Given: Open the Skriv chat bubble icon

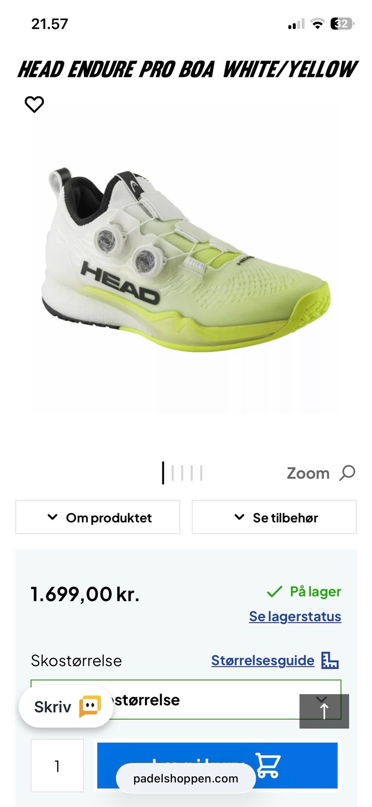Looking at the screenshot, I should [90, 706].
